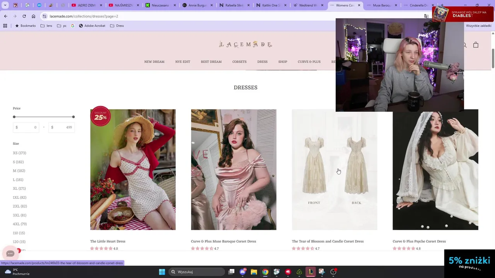The image size is (495, 278).
Task: Open the League of Legends taskbar icon
Action: 311,272
